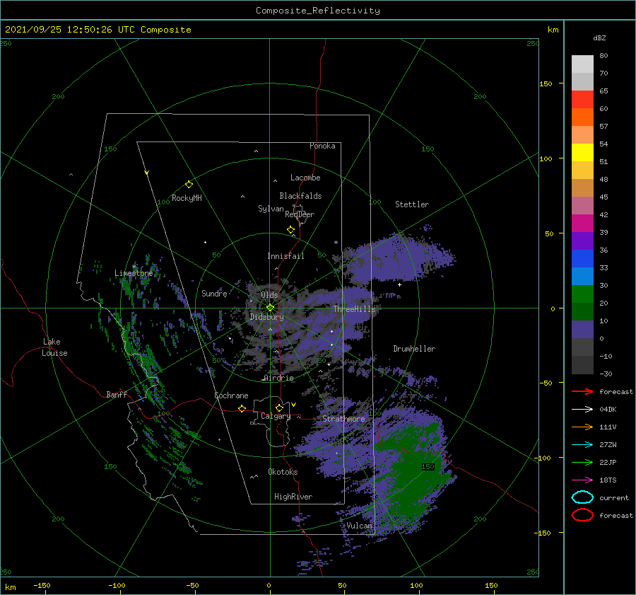Click the yellow radar-center diamond near Olds
This screenshot has height=595, width=636.
270,308
